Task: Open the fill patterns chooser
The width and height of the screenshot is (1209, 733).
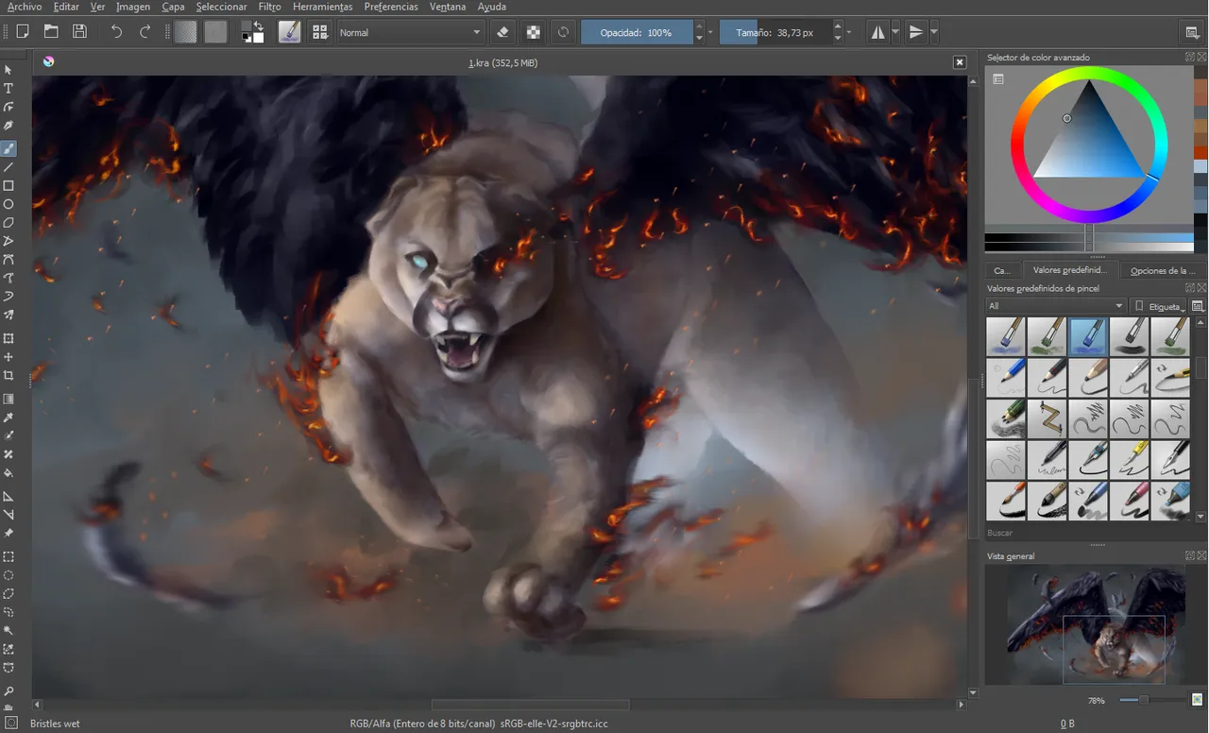Action: 216,32
